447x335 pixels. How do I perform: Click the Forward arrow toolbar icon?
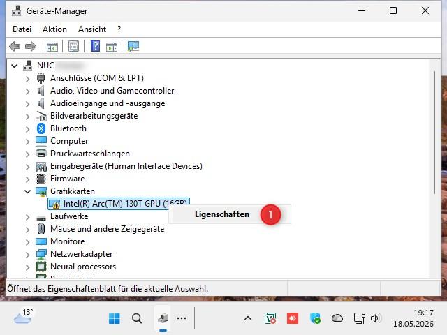[x=31, y=46]
